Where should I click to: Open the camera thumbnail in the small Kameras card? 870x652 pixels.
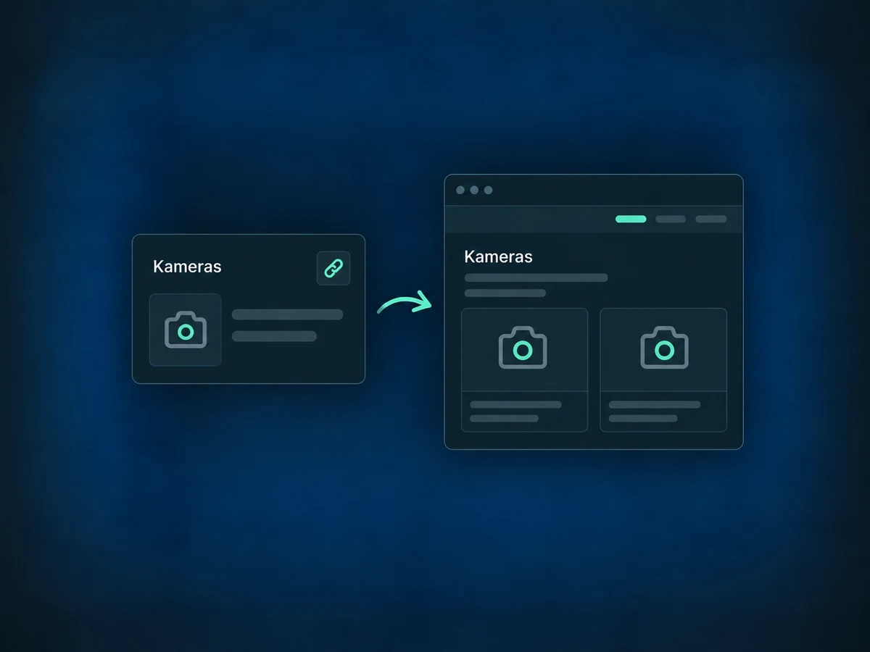186,330
